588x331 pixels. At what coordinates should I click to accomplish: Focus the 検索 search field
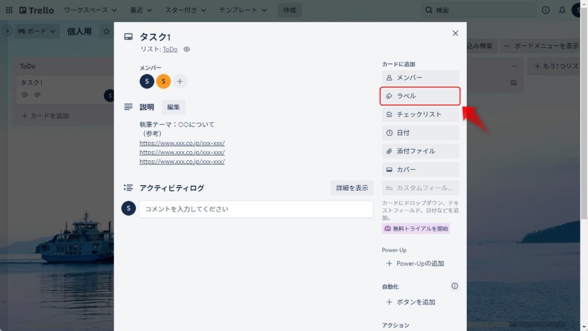(479, 10)
